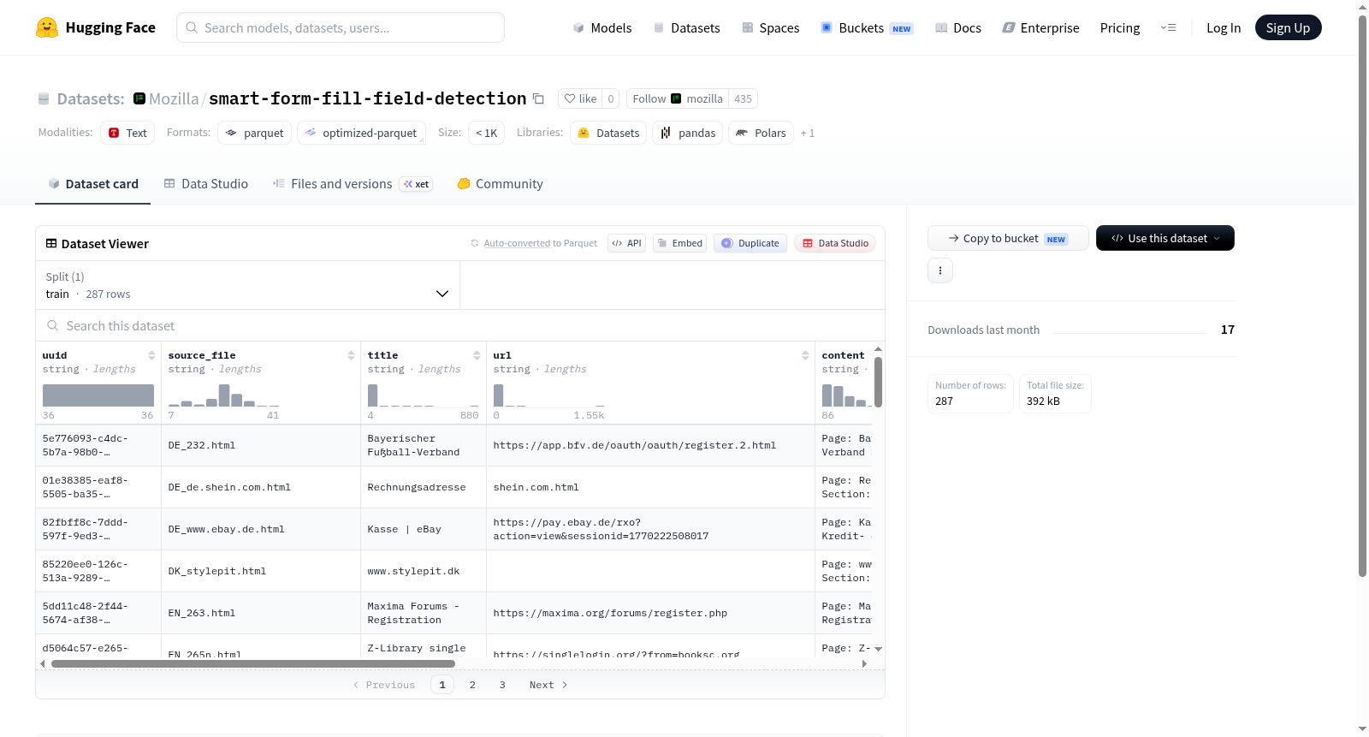Screen dimensions: 1369x737
Task: Click the follower count 435
Action: (743, 98)
